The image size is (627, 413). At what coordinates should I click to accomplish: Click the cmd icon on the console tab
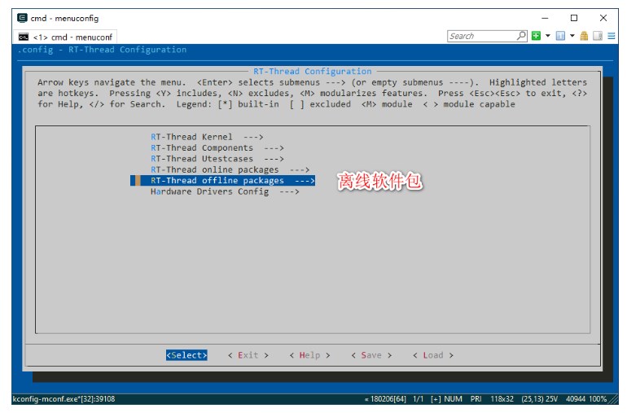[x=24, y=37]
